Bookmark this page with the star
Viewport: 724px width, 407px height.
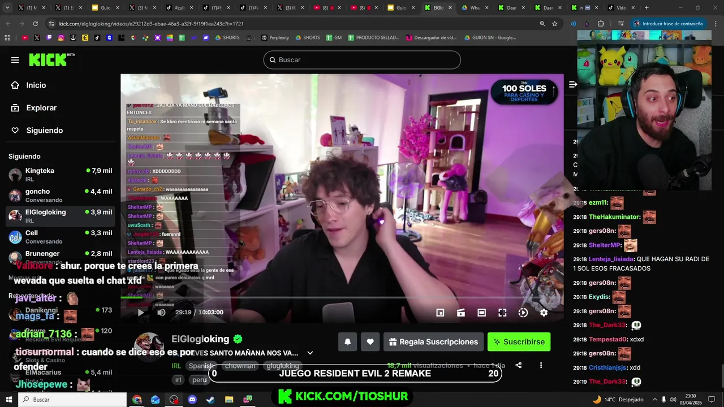[555, 24]
